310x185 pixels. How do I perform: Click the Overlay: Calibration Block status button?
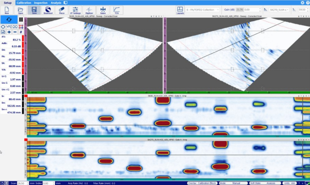202,183
